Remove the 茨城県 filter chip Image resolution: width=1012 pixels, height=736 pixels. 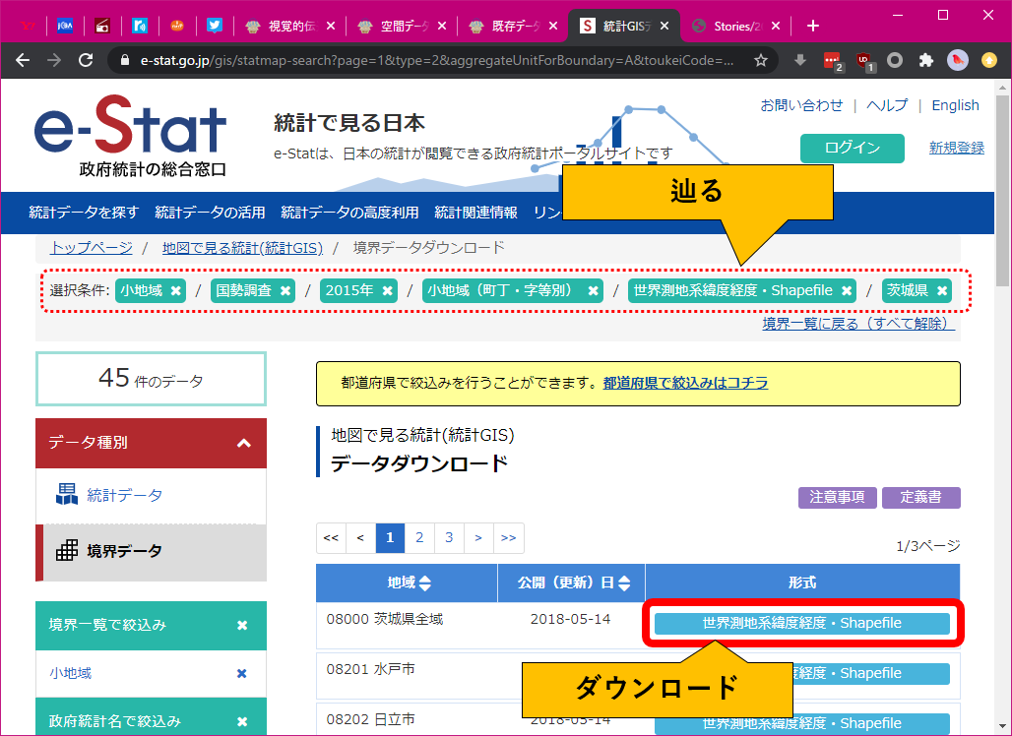(942, 290)
